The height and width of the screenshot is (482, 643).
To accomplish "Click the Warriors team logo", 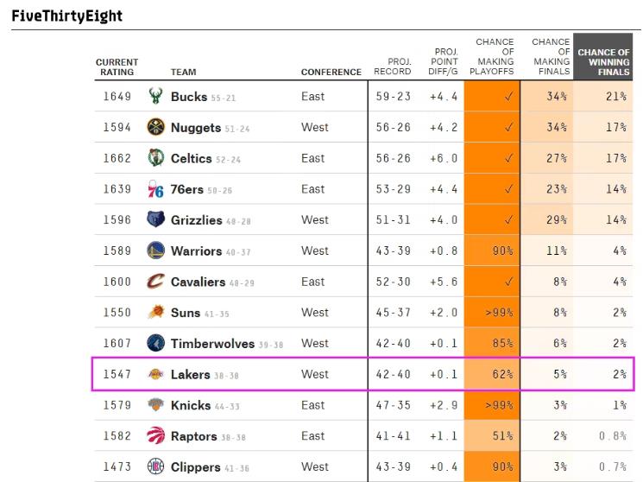I will click(155, 251).
